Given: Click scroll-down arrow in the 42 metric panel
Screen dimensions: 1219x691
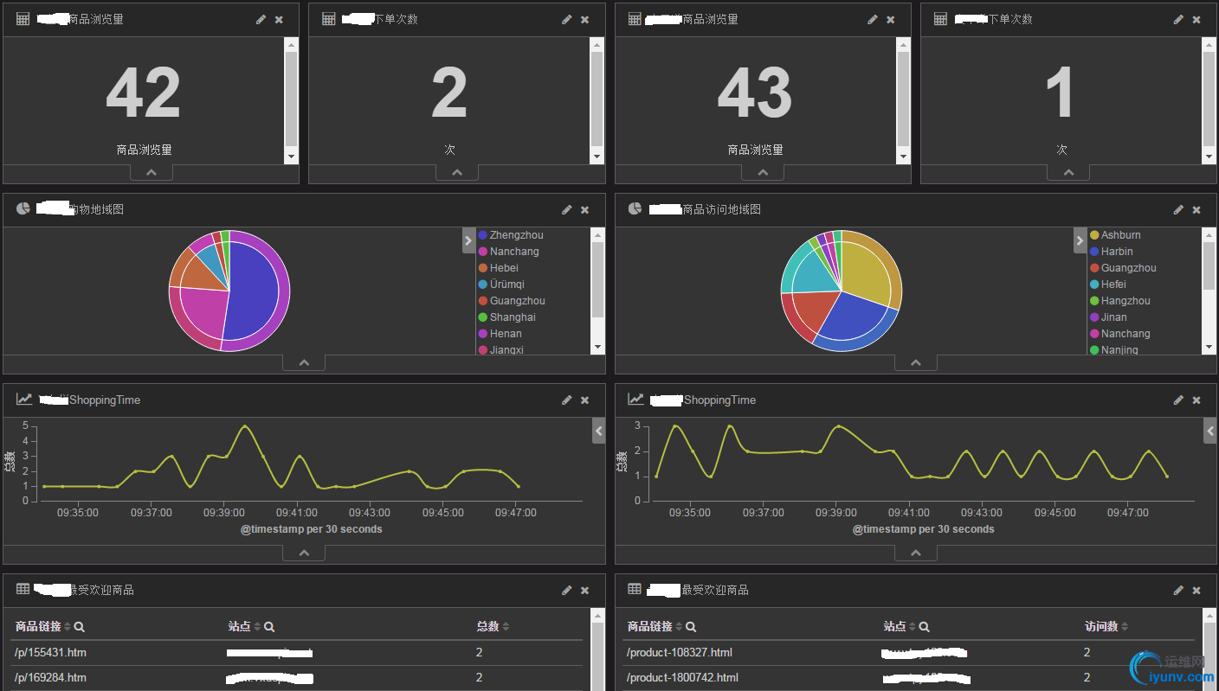Looking at the screenshot, I should [291, 157].
